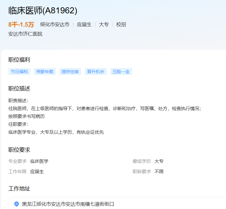Click the location pin icon beside the address

click(17, 204)
